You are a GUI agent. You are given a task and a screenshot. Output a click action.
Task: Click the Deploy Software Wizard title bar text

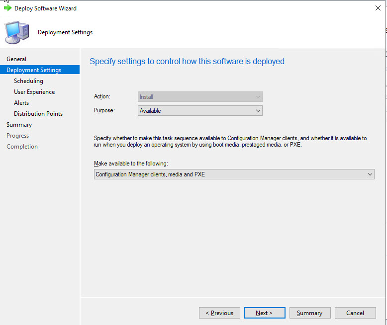coord(45,8)
